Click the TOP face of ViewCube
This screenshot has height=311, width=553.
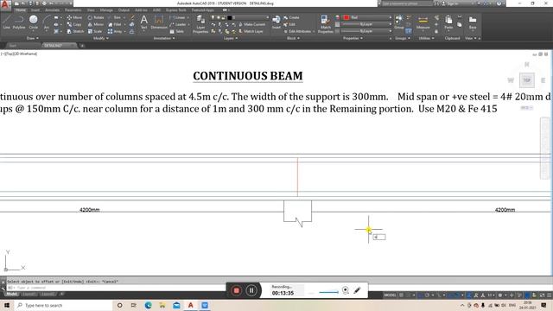526,80
